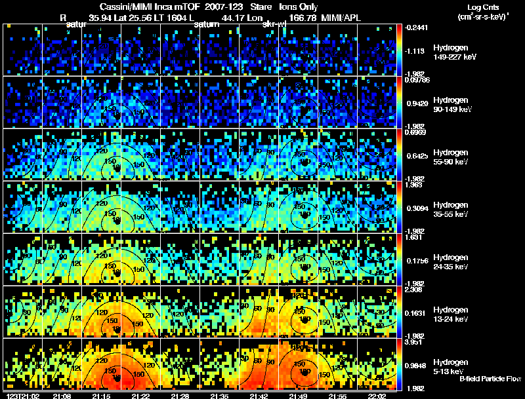Click the "22:02" time axis label
Image resolution: width=525 pixels, height=399 pixels.
(377, 396)
